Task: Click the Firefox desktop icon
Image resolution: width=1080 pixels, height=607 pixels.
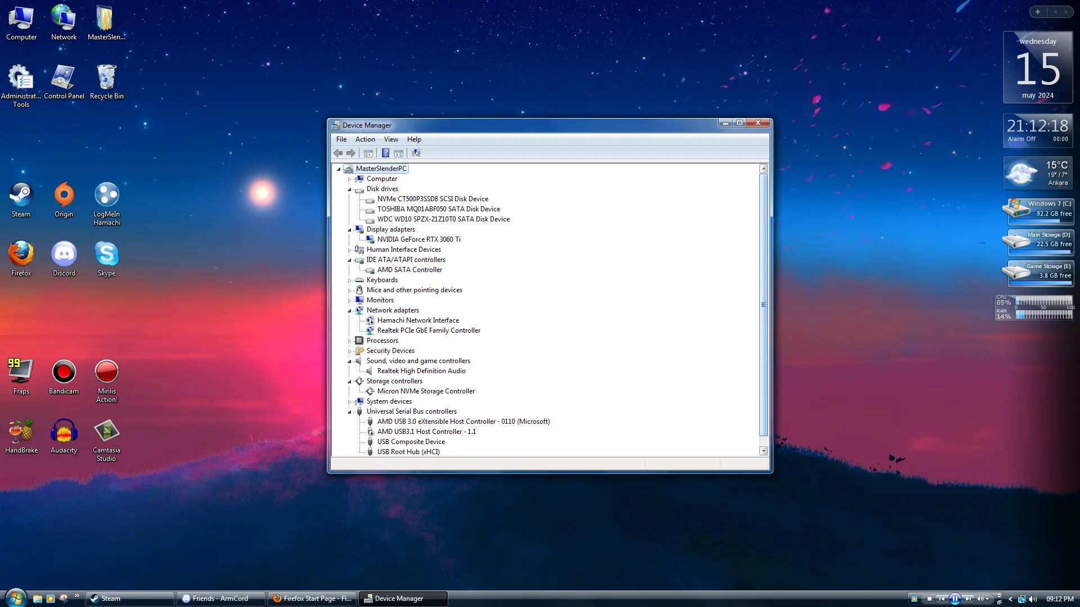Action: tap(21, 259)
